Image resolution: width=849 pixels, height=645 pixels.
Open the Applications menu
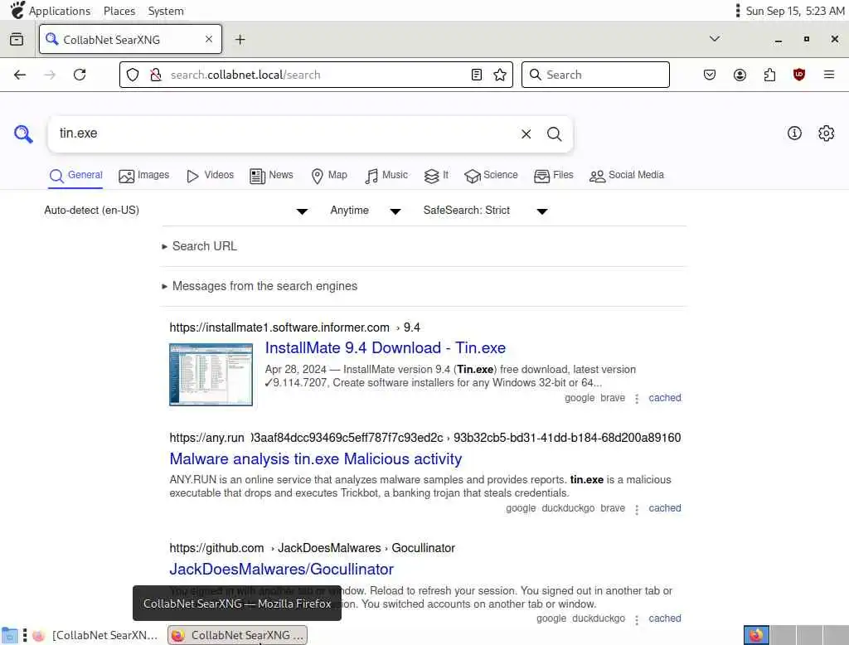coord(60,11)
